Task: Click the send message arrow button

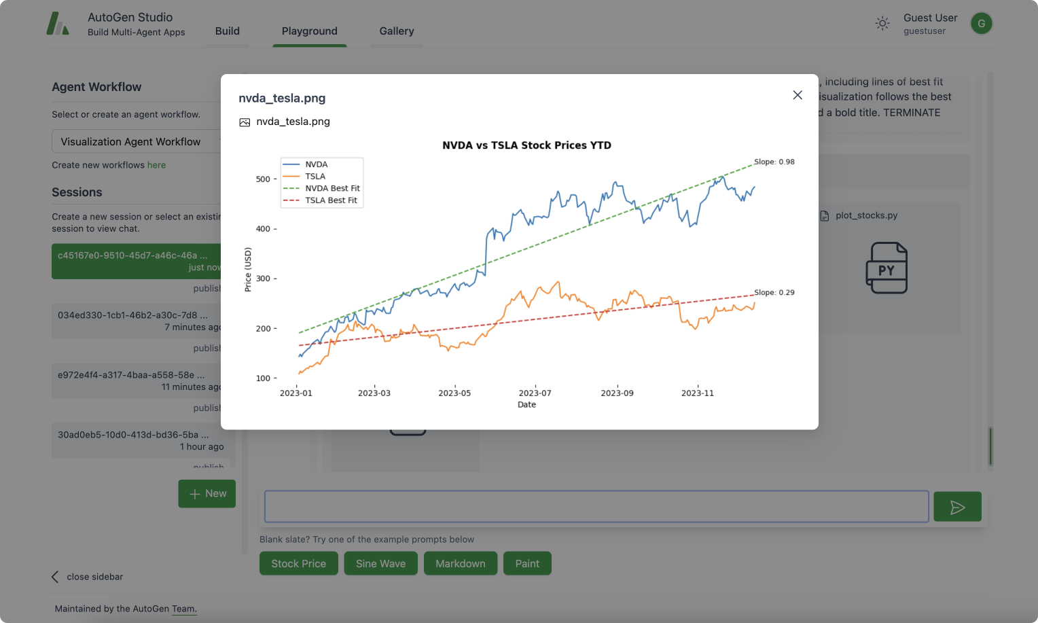Action: click(956, 507)
